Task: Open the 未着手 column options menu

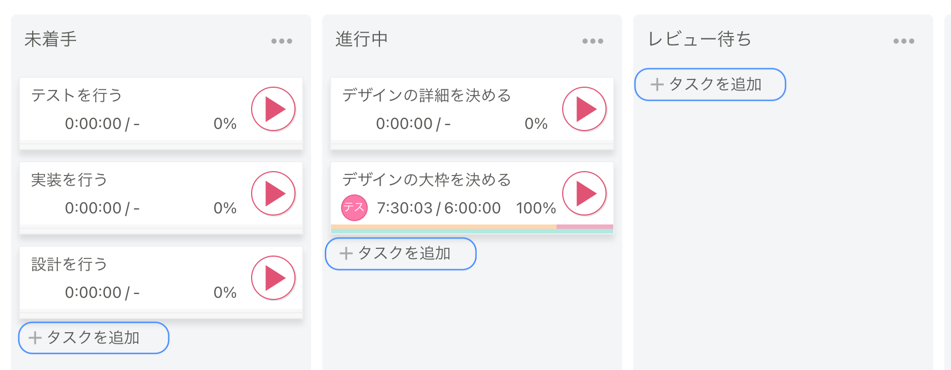Action: coord(281,40)
